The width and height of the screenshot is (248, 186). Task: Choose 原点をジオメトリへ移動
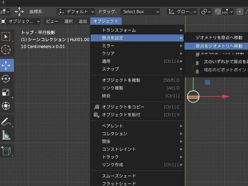[216, 46]
